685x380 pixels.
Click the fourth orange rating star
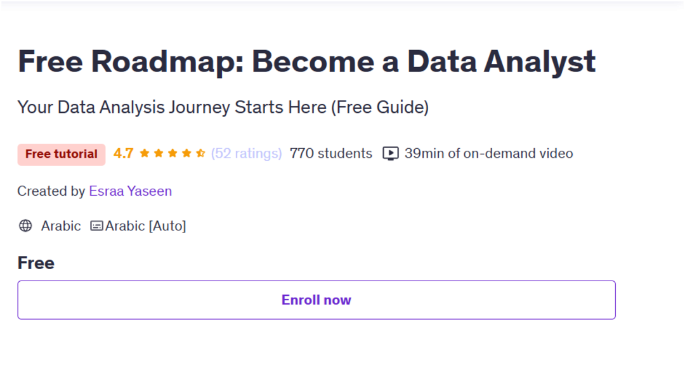click(x=186, y=153)
